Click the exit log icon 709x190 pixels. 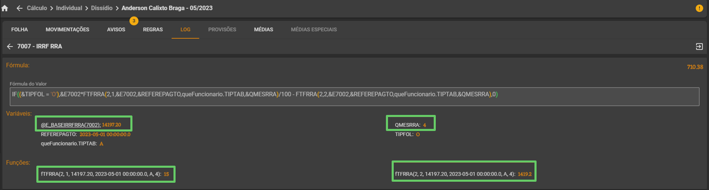[699, 47]
